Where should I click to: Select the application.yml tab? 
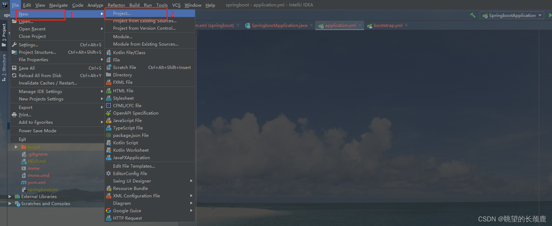pyautogui.click(x=340, y=25)
